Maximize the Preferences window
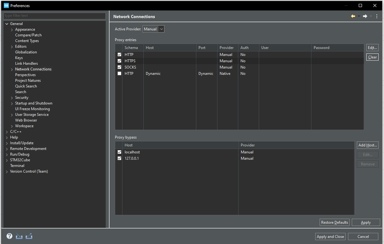Viewport: 384px width, 244px height. pyautogui.click(x=360, y=5)
